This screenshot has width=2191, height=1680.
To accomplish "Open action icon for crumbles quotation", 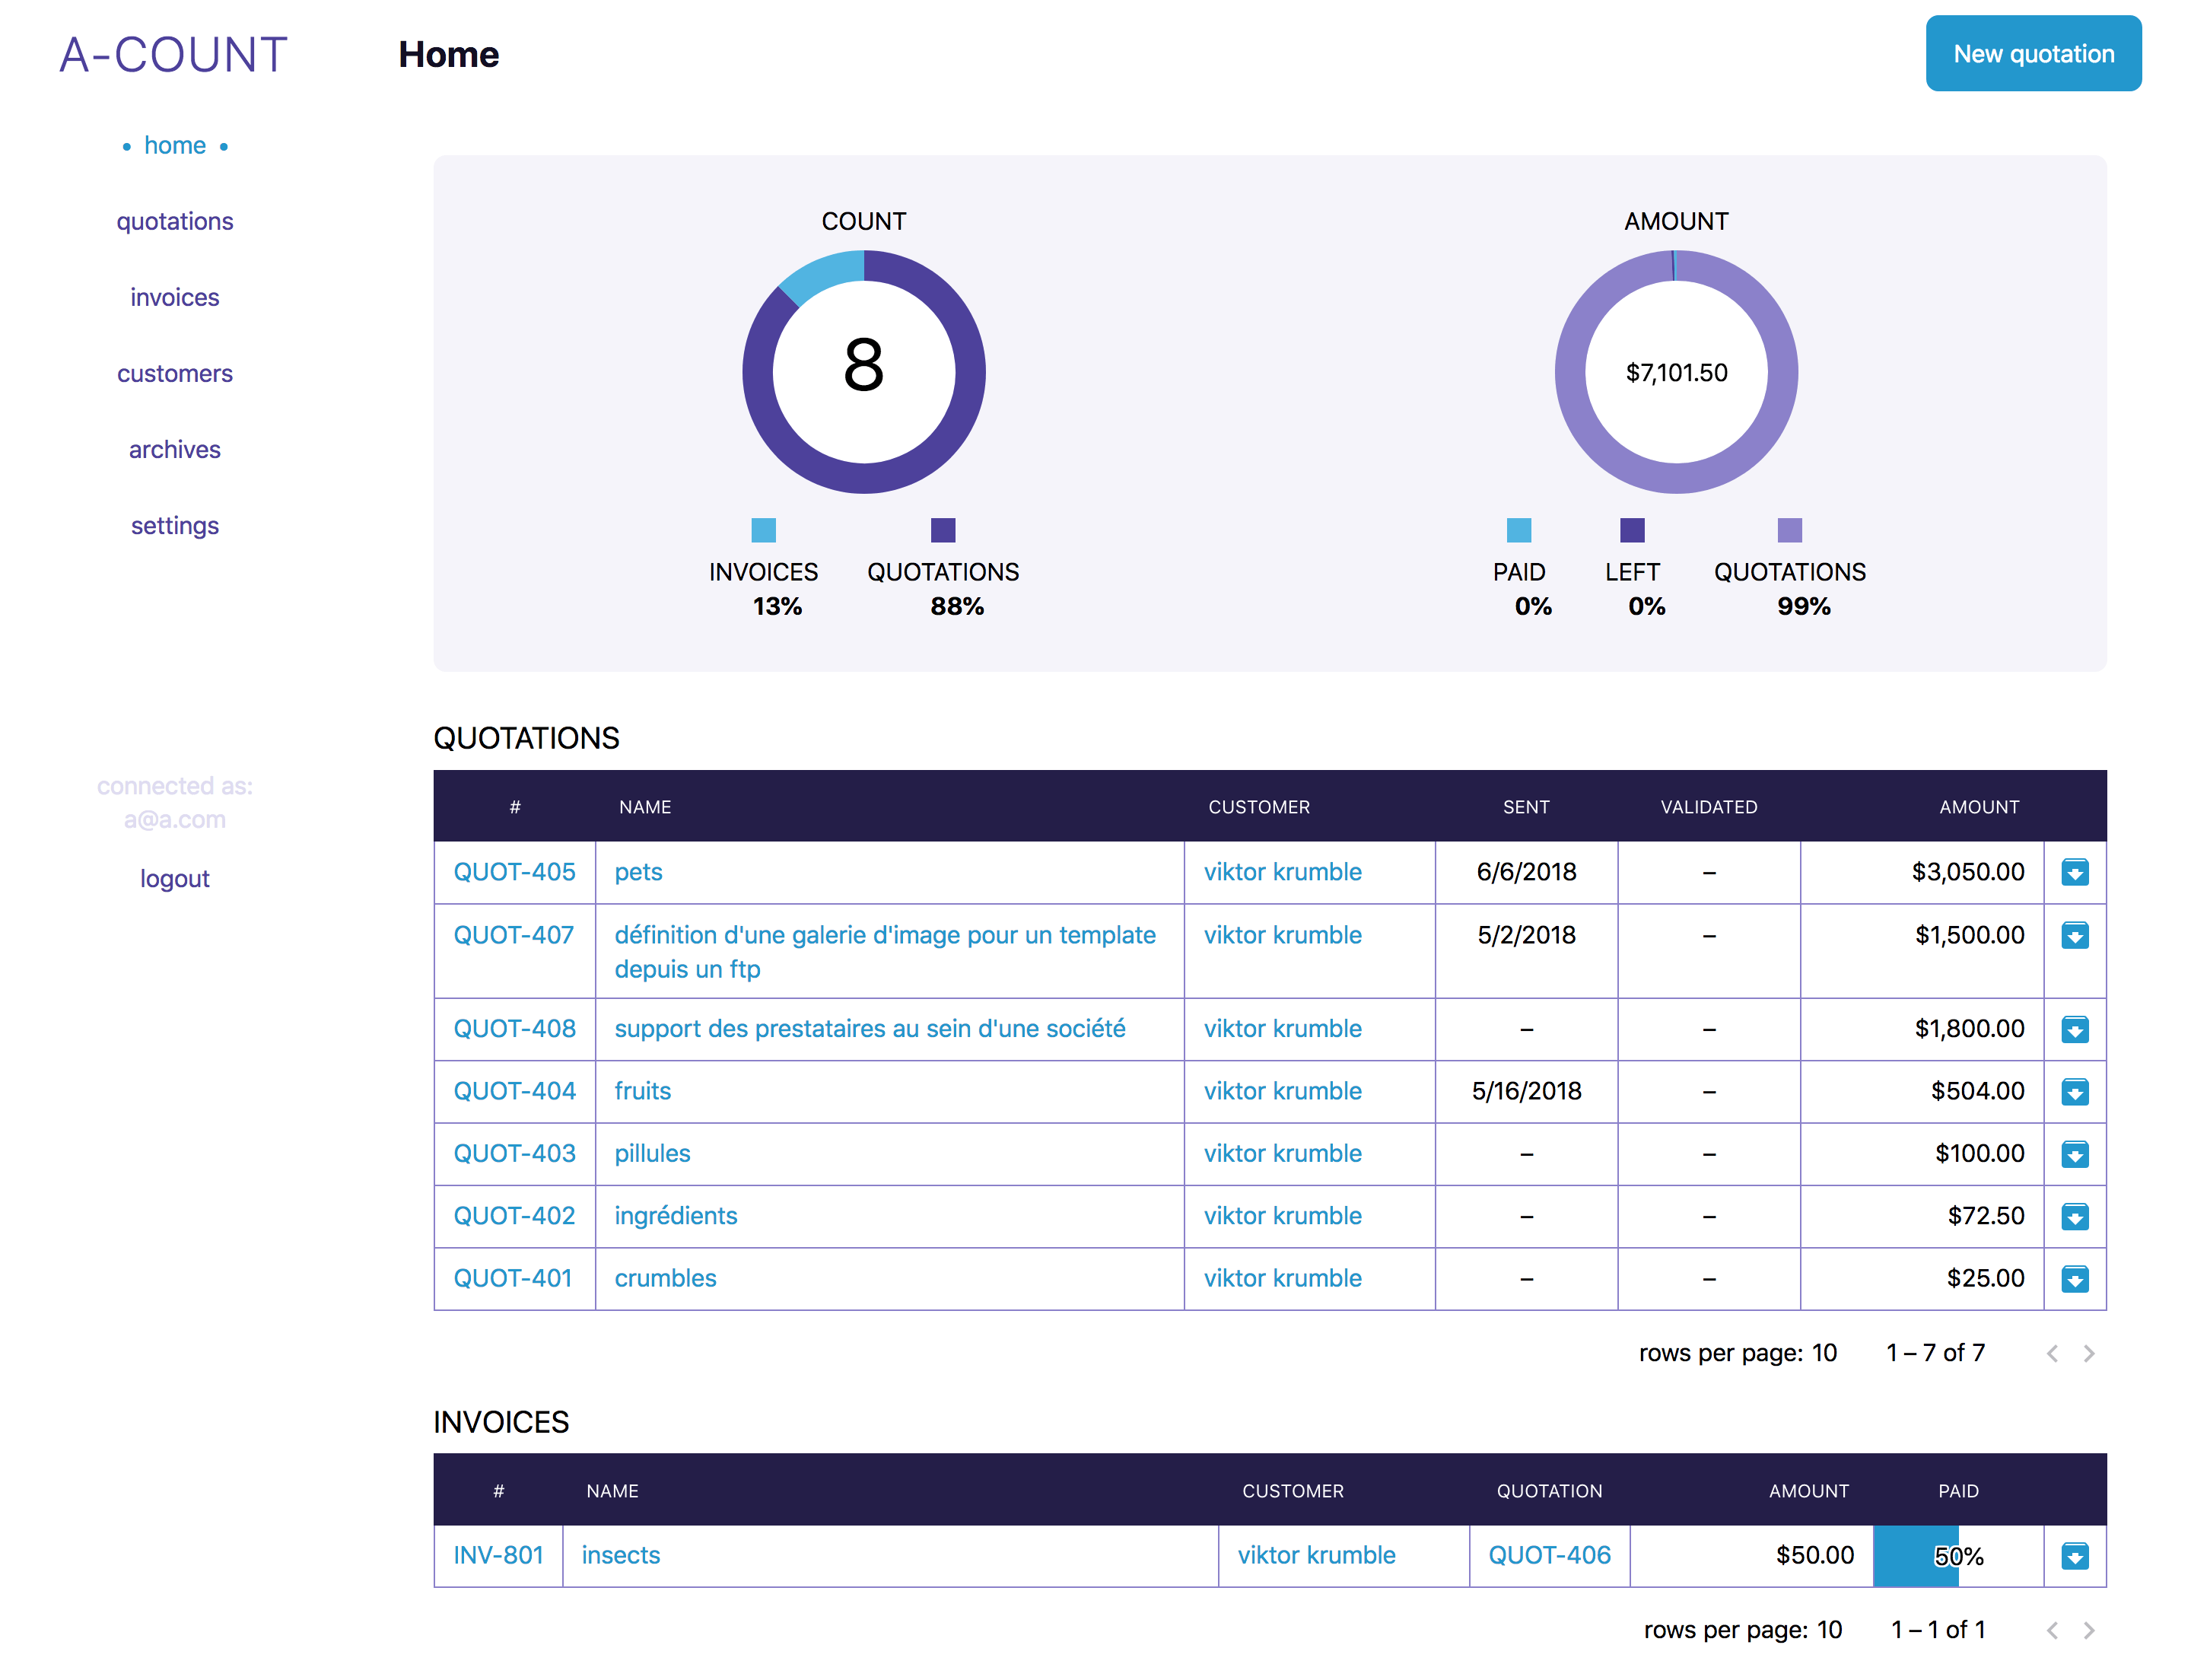I will (2074, 1278).
